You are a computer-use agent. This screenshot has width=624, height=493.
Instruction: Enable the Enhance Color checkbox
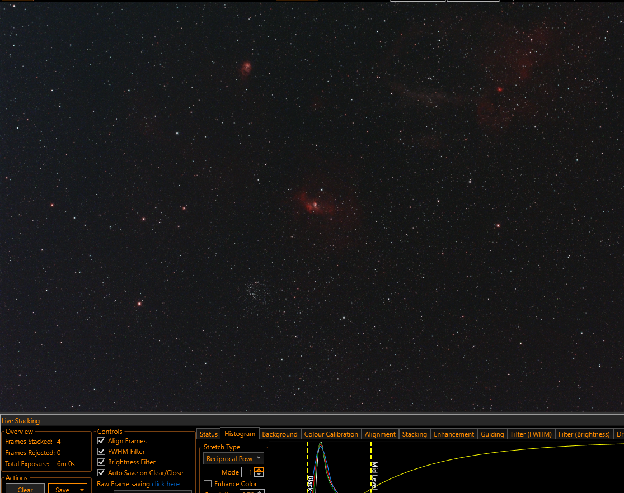click(x=208, y=484)
